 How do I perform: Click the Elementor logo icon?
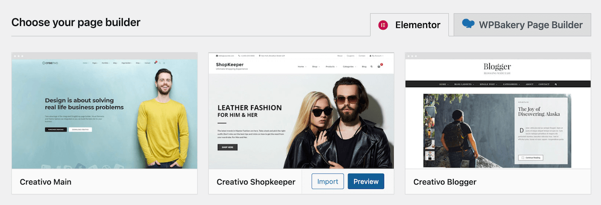point(384,25)
